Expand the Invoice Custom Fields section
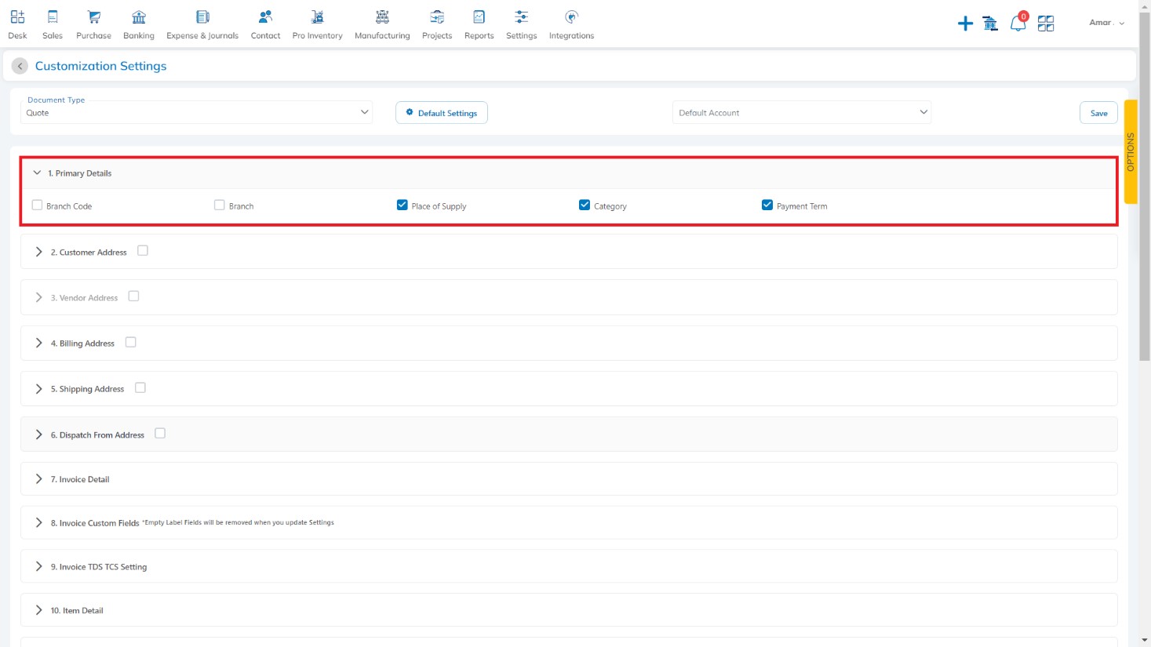1151x647 pixels. [38, 522]
